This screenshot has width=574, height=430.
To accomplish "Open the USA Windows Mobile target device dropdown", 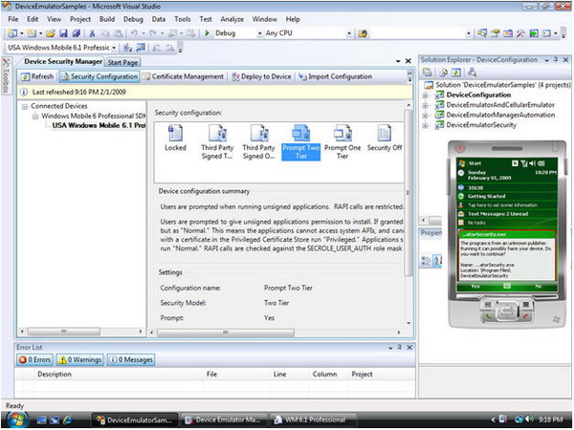I will (114, 48).
